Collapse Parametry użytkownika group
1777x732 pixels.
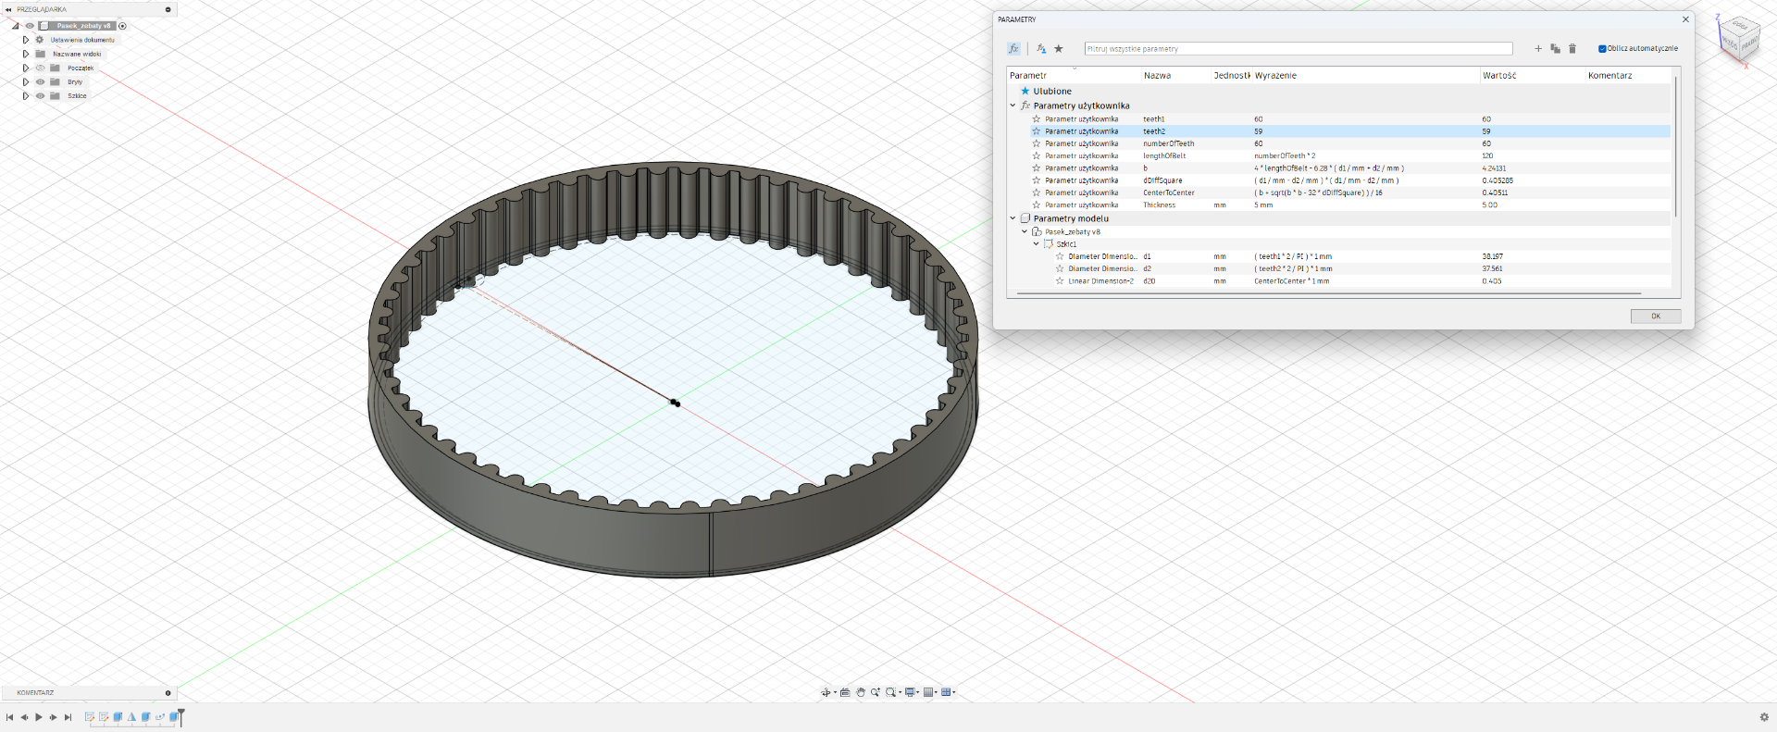[x=1013, y=105]
